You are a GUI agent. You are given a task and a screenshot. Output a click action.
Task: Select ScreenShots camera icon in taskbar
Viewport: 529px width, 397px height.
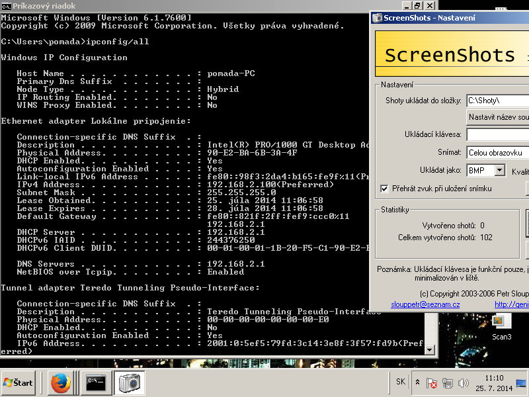click(x=130, y=383)
